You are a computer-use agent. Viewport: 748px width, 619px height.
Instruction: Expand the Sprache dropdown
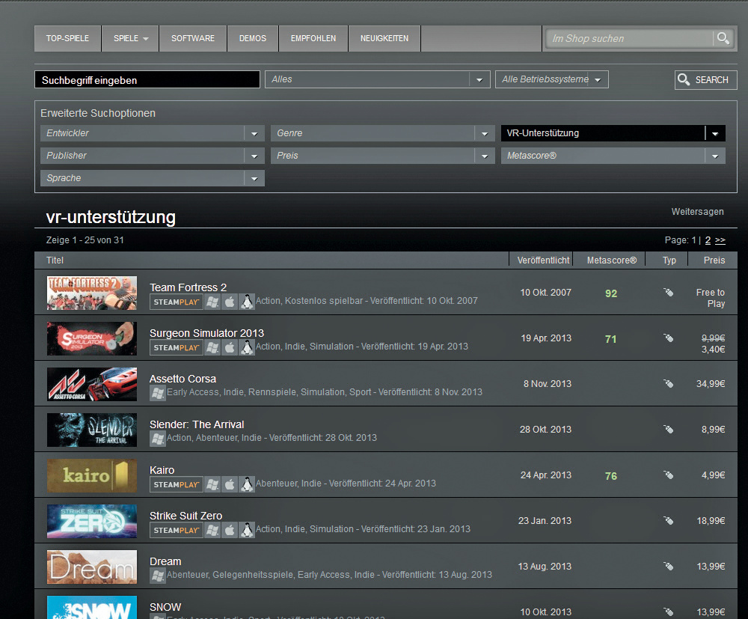(x=152, y=178)
